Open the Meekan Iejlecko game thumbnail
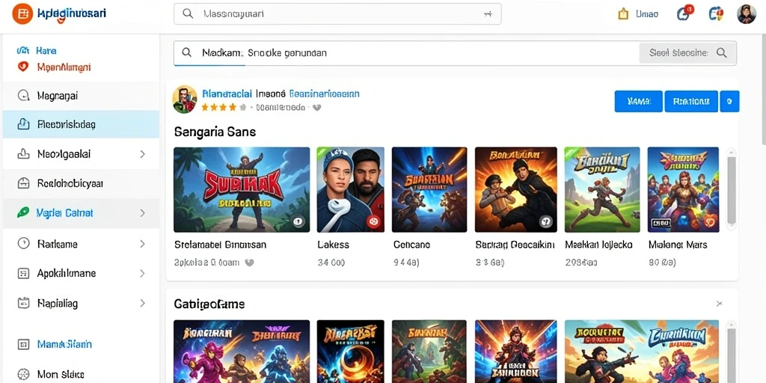Viewport: 766px width, 383px height. tap(602, 189)
